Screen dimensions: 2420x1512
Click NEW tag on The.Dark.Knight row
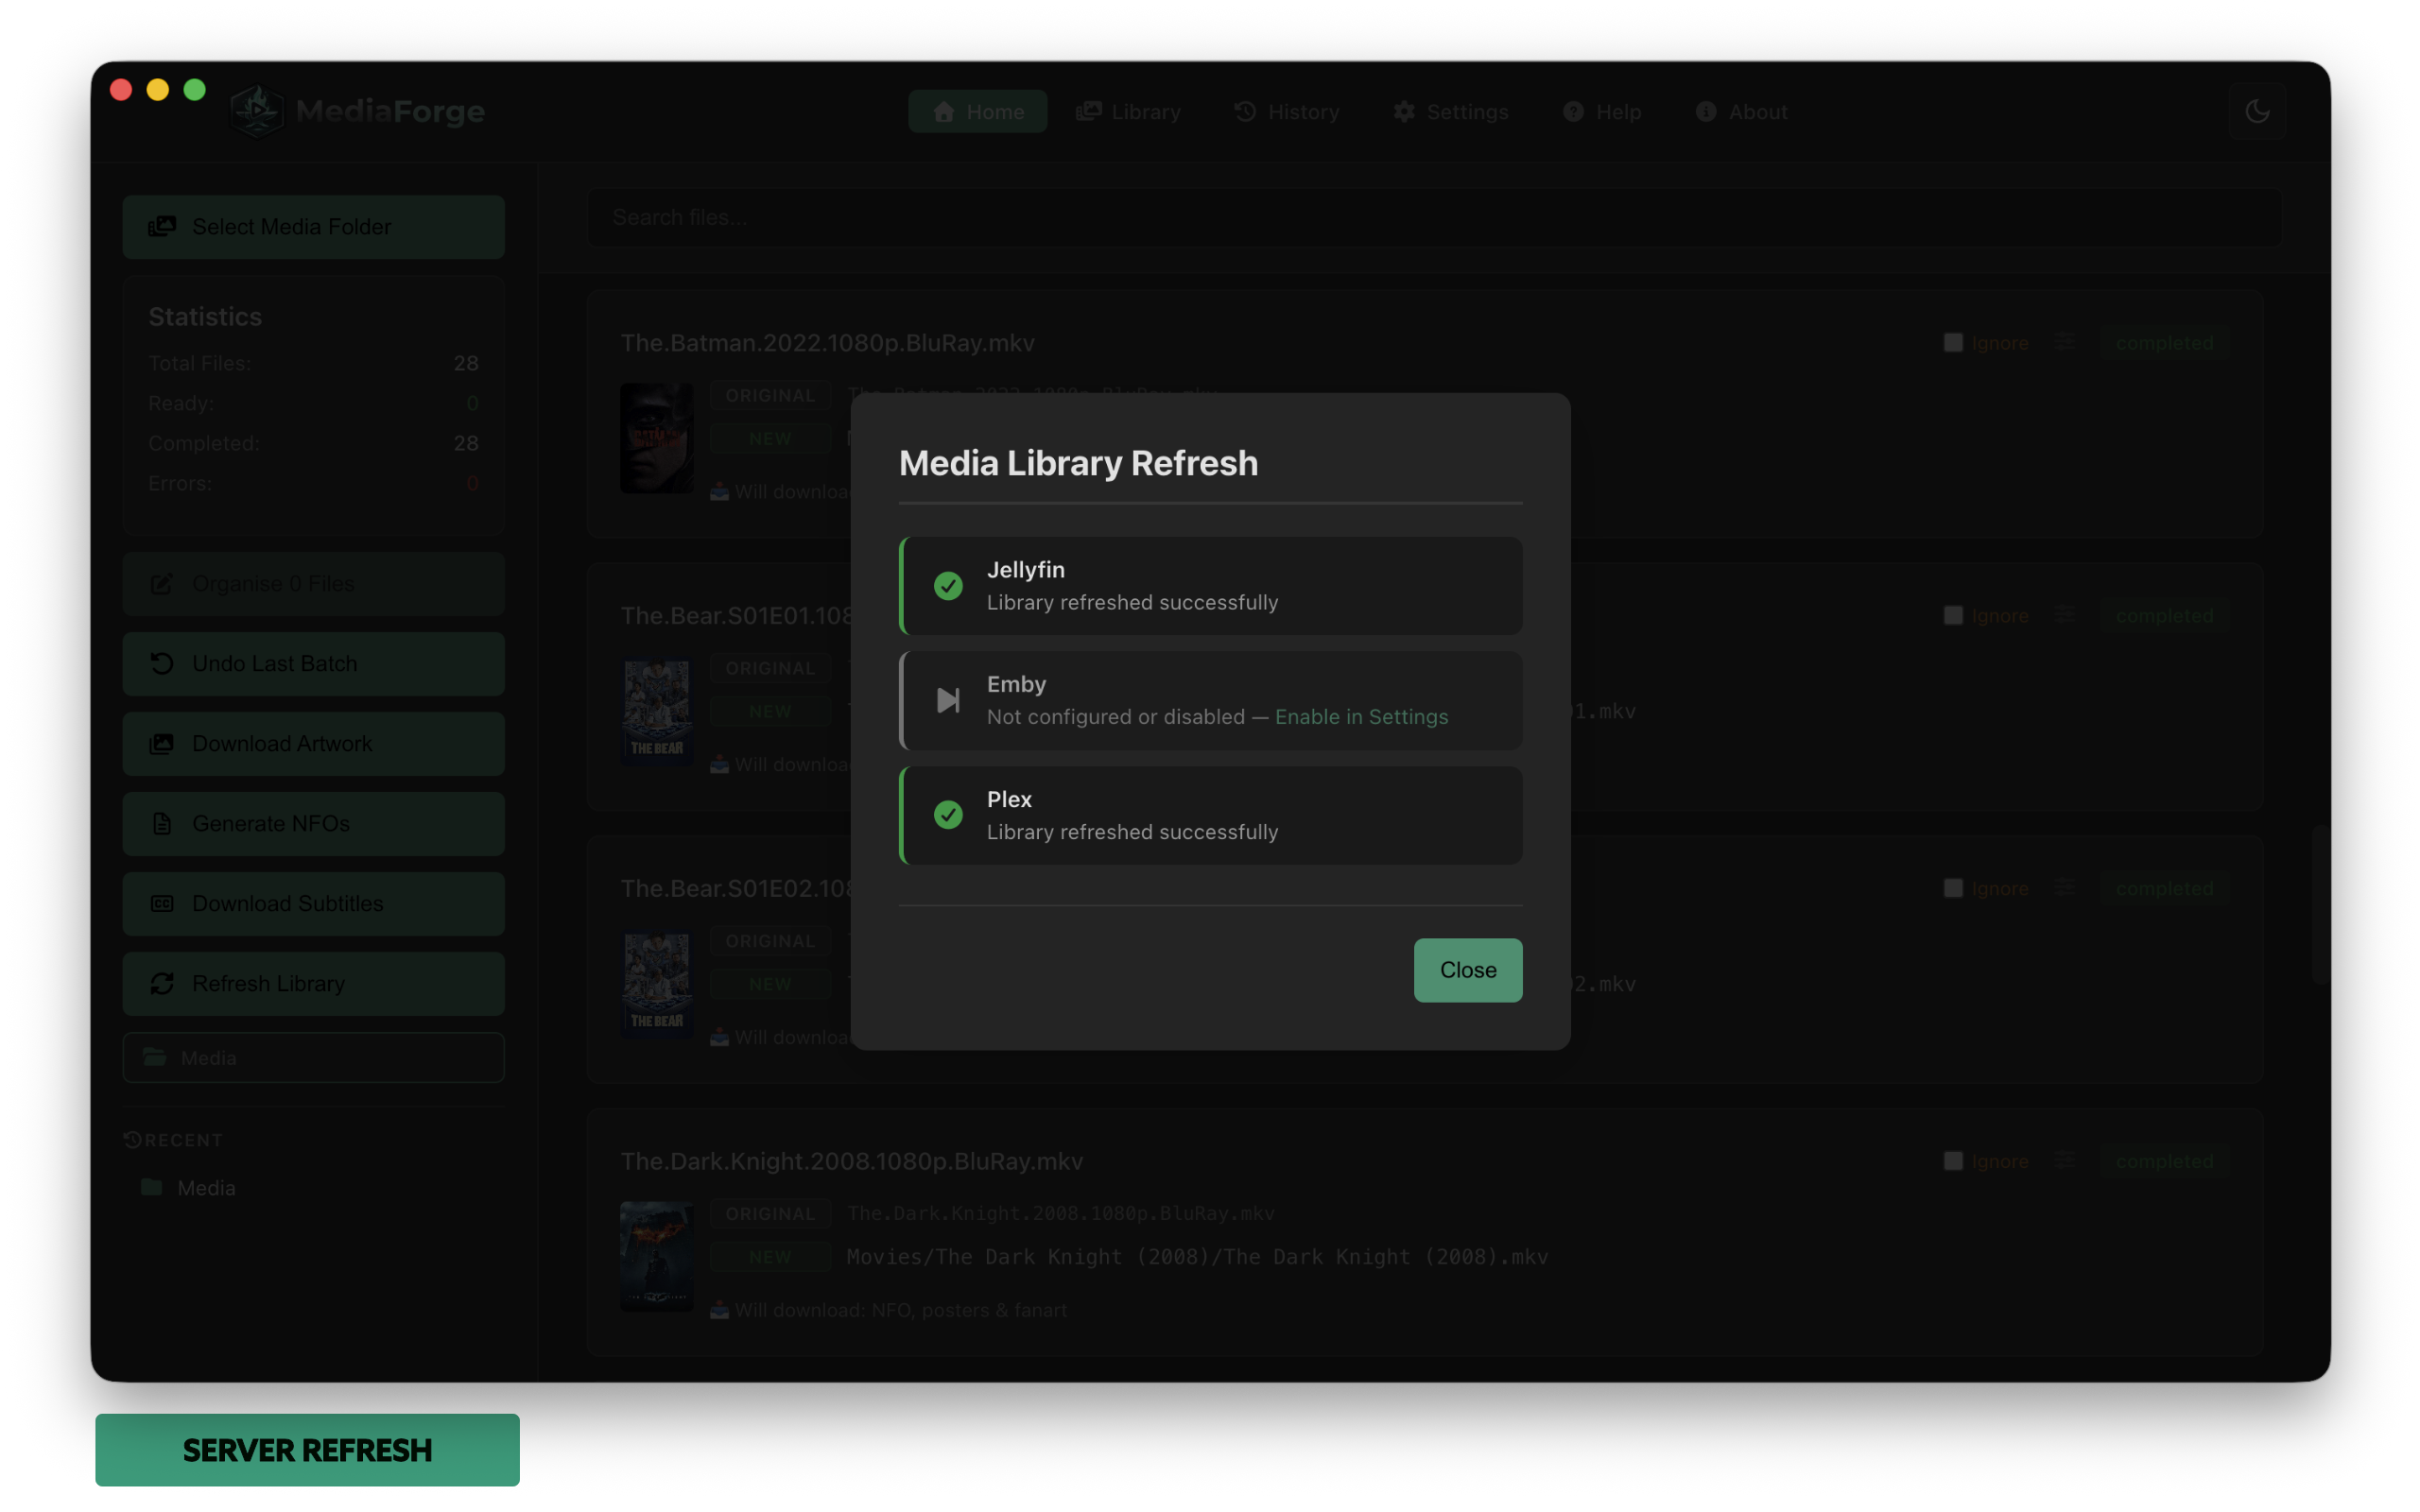(770, 1256)
